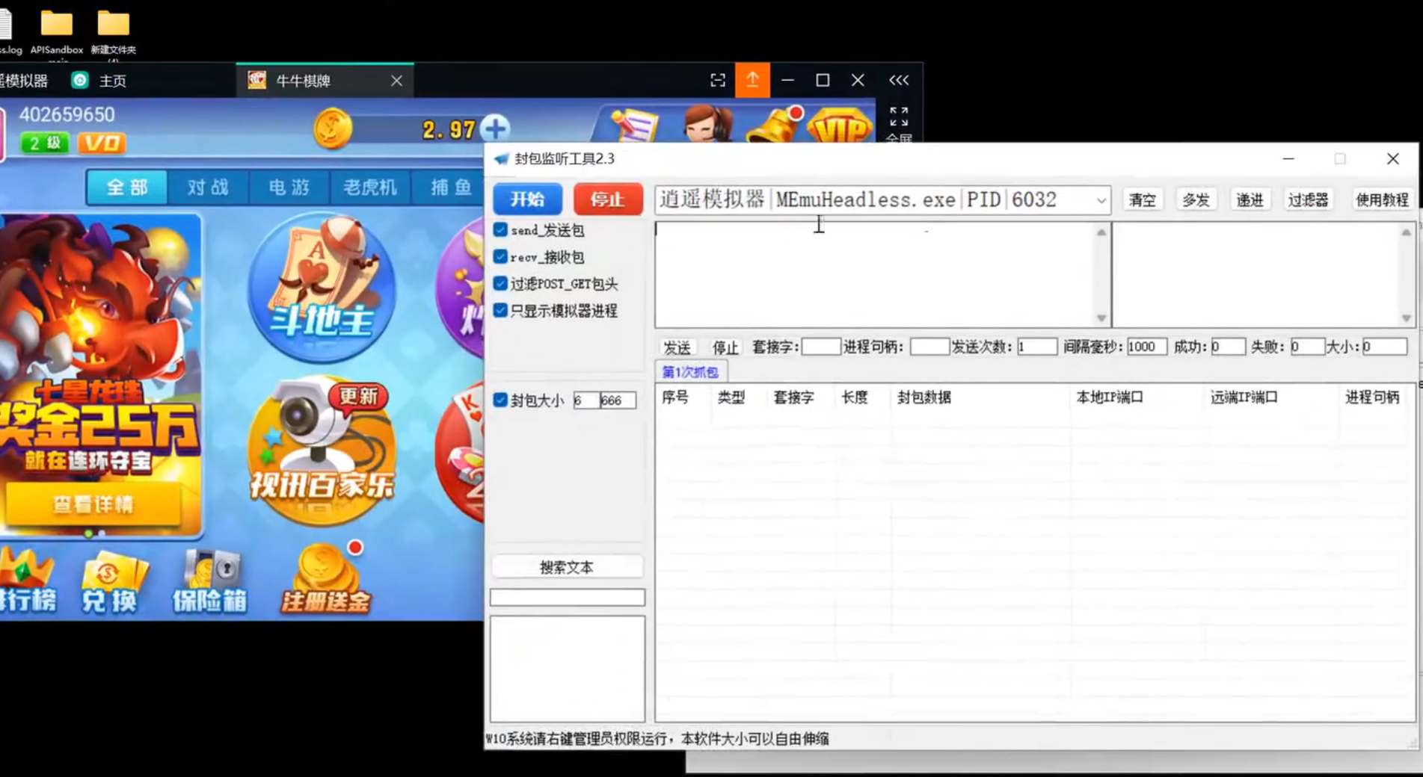Click the plus icon to add coins
This screenshot has width=1423, height=777.
coord(495,129)
